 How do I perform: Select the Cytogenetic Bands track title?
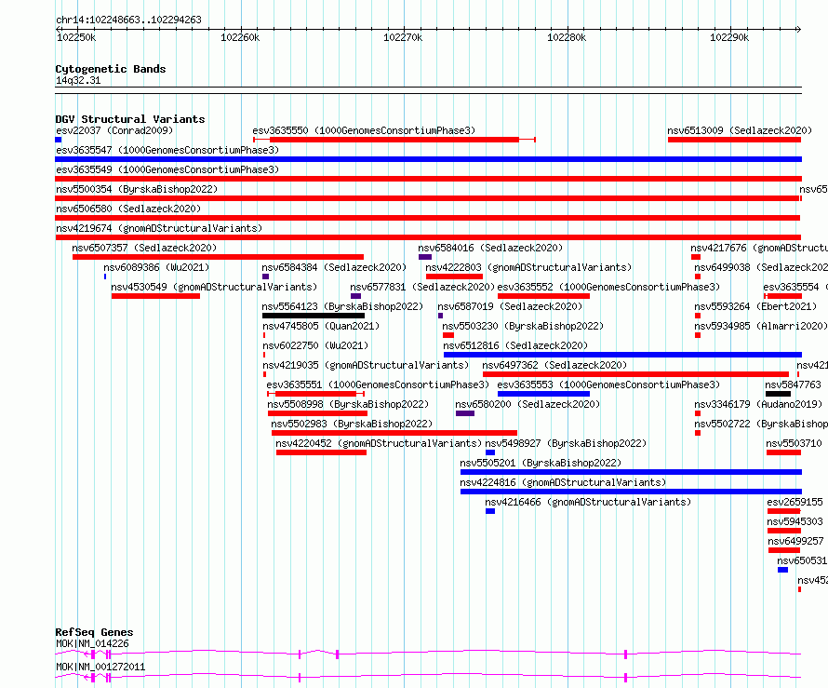pos(111,69)
